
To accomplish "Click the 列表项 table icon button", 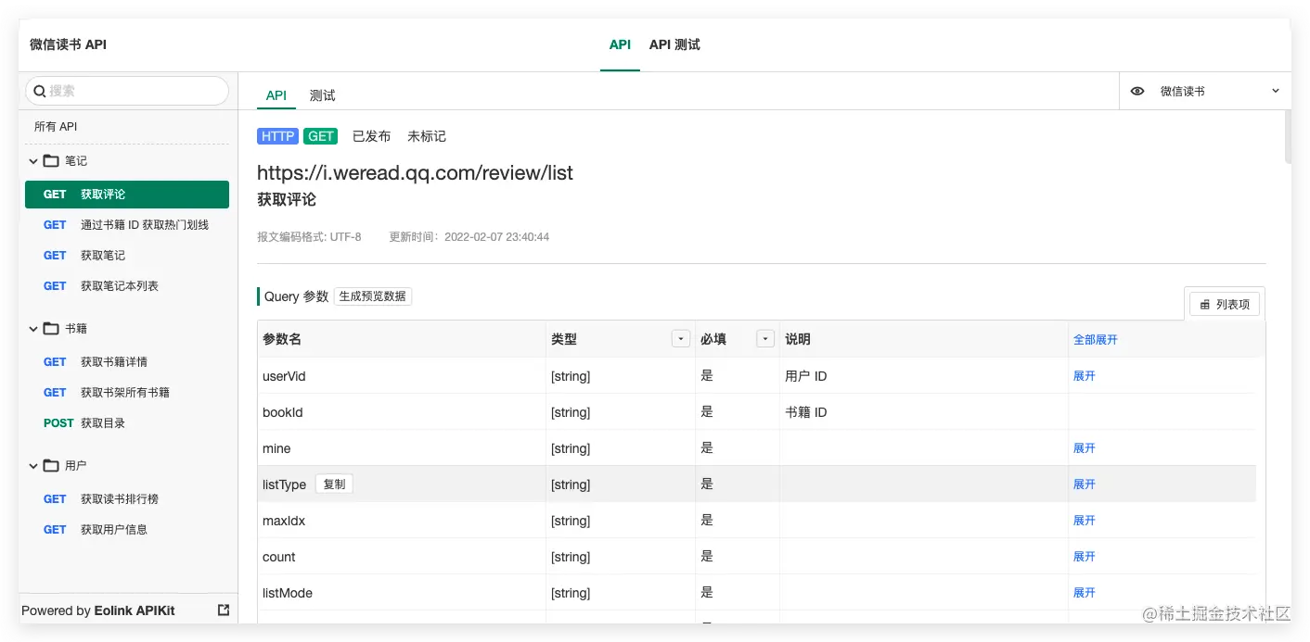I will 1224,304.
